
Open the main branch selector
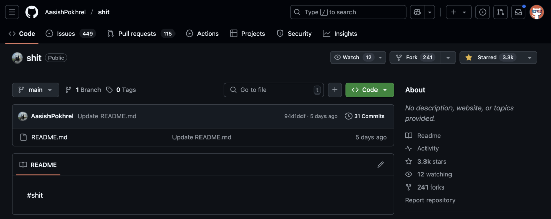(36, 90)
